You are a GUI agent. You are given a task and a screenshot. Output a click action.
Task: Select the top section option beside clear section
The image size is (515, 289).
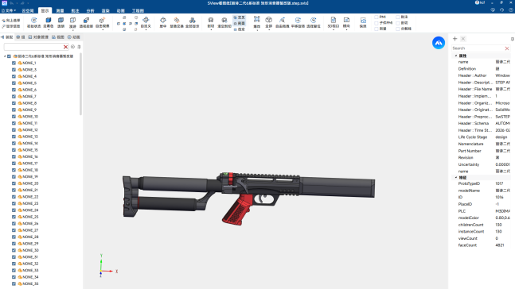point(240,17)
